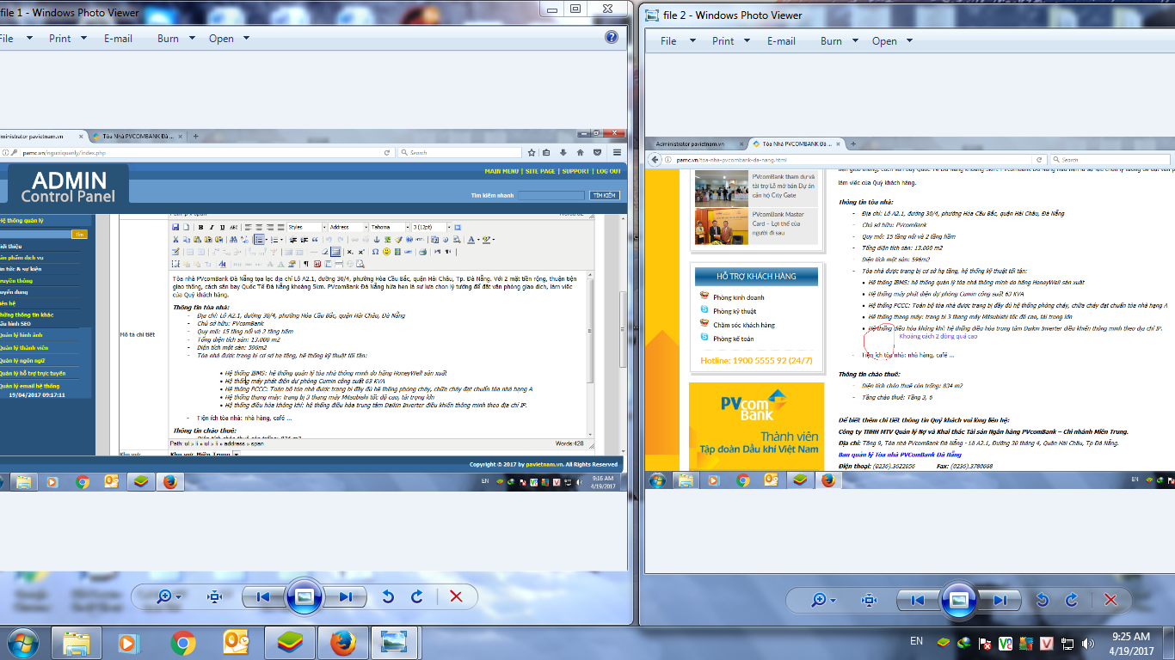Open the Action Center flag tray icon
1175x660 pixels.
click(x=985, y=642)
